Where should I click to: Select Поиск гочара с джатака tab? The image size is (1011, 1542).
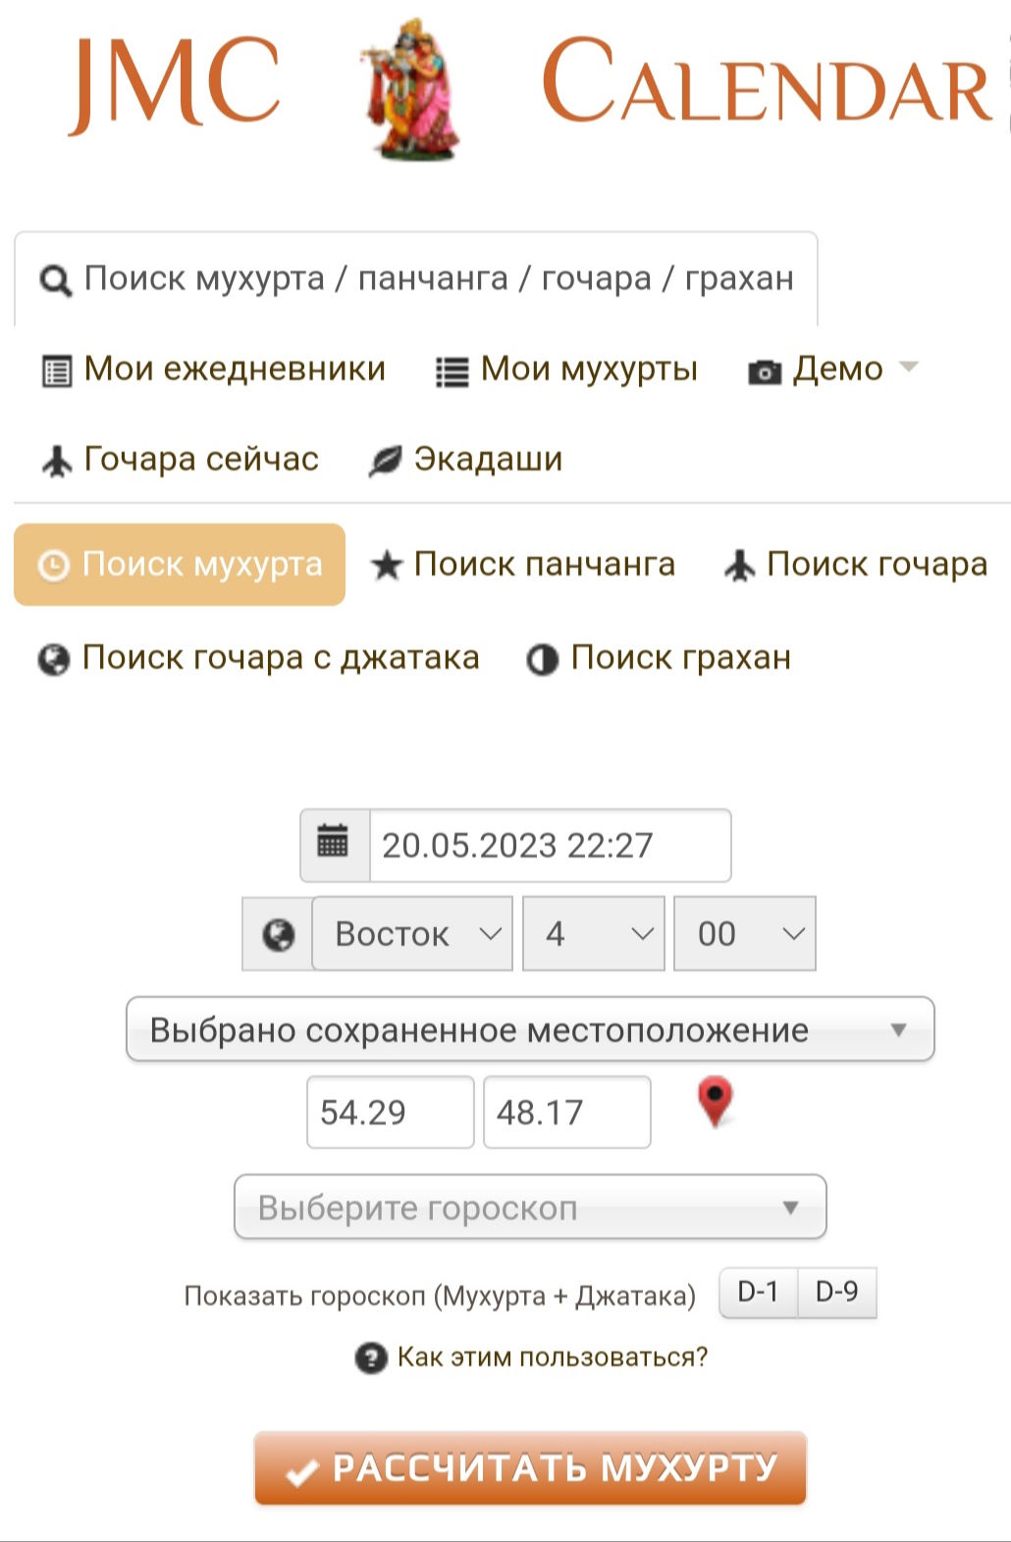[258, 658]
